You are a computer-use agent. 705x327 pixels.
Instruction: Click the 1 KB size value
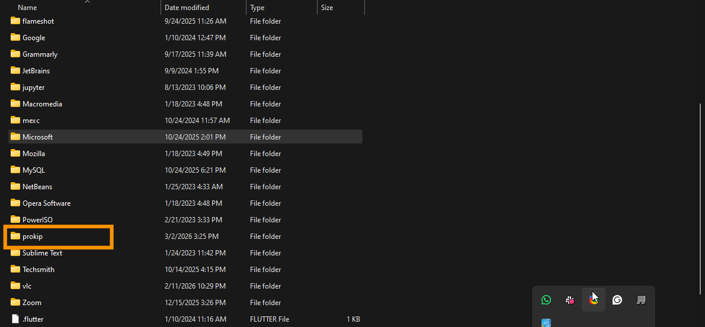pos(354,319)
